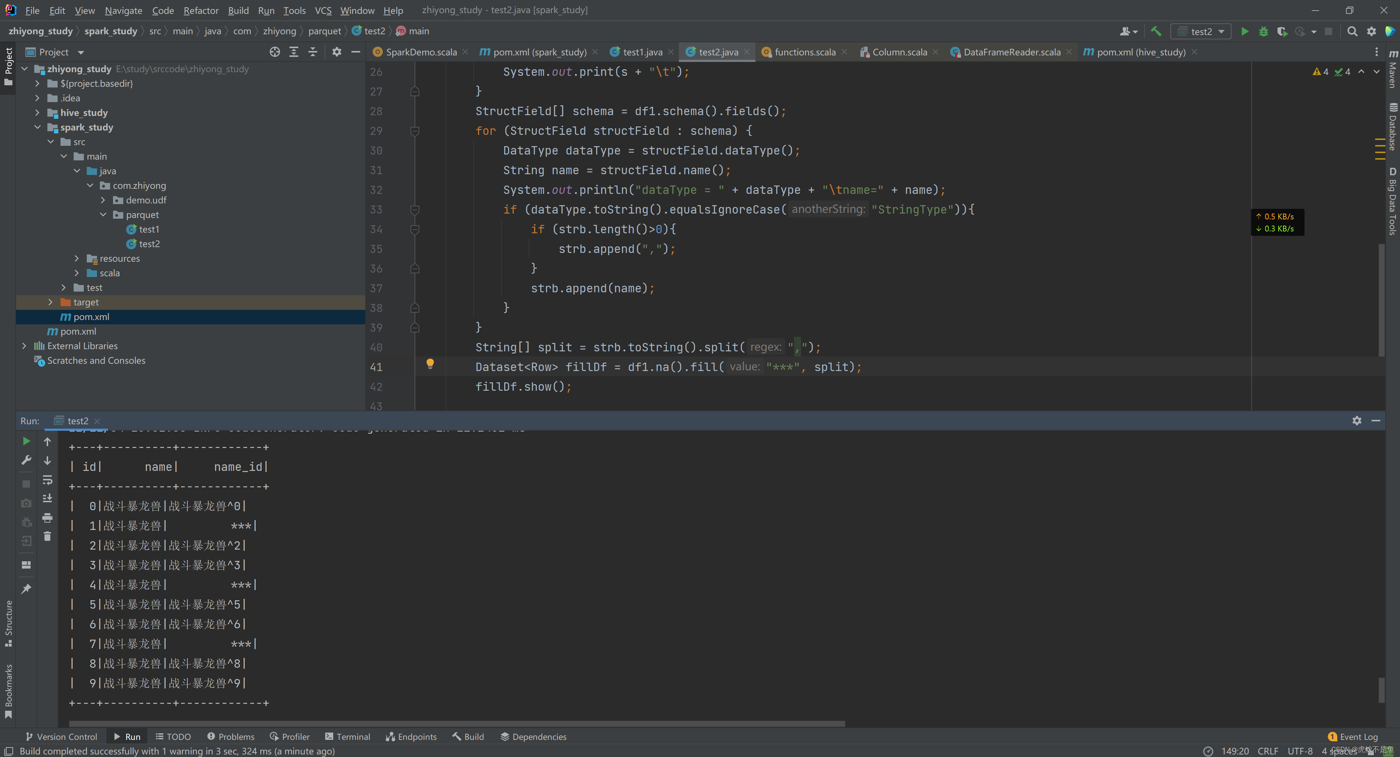Toggle the Structure side panel
1400x757 pixels.
click(8, 623)
